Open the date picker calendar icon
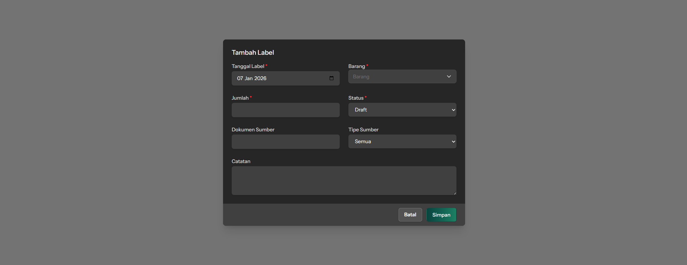Viewport: 687px width, 265px height. (331, 78)
